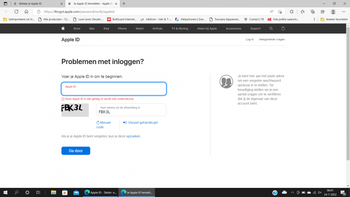
Task: Go to browser home page icon
Action: (26, 12)
